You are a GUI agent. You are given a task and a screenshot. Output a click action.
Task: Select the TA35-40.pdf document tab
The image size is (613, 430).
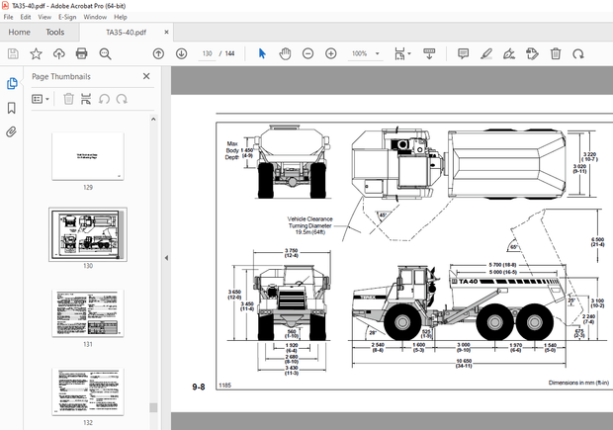coord(126,32)
